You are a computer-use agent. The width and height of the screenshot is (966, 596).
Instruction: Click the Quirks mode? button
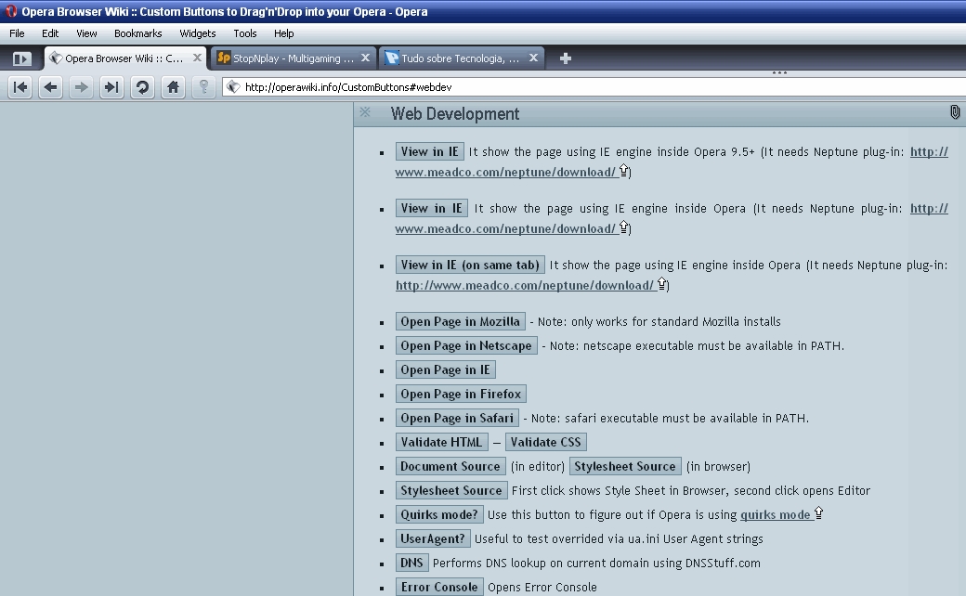439,514
